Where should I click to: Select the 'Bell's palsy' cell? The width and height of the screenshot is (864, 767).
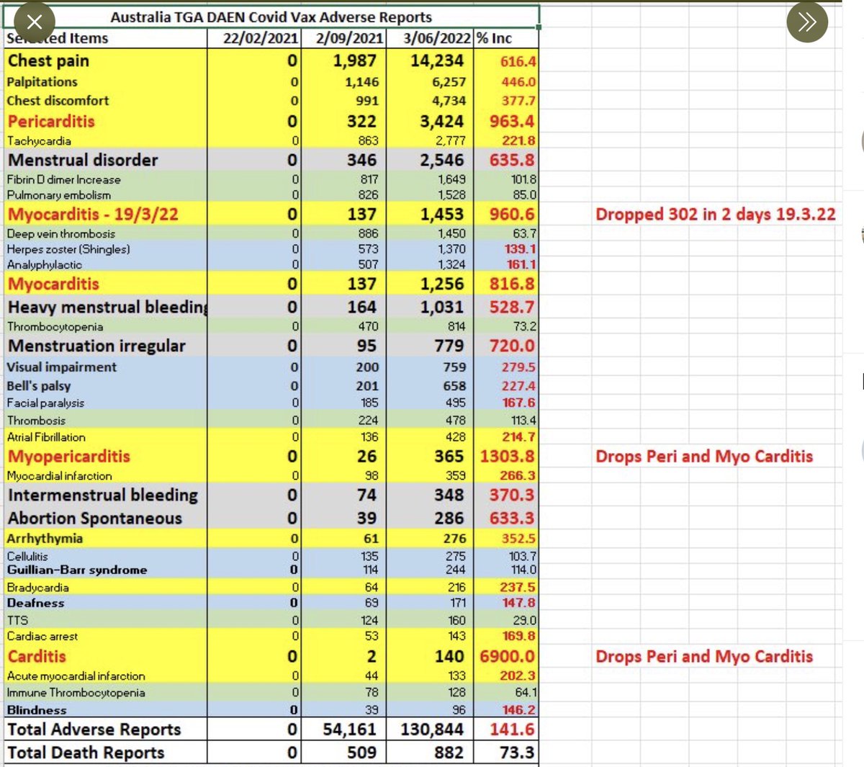coord(39,386)
